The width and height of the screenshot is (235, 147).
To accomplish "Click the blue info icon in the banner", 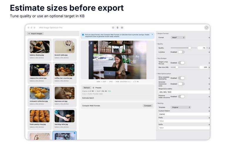I will [83, 35].
